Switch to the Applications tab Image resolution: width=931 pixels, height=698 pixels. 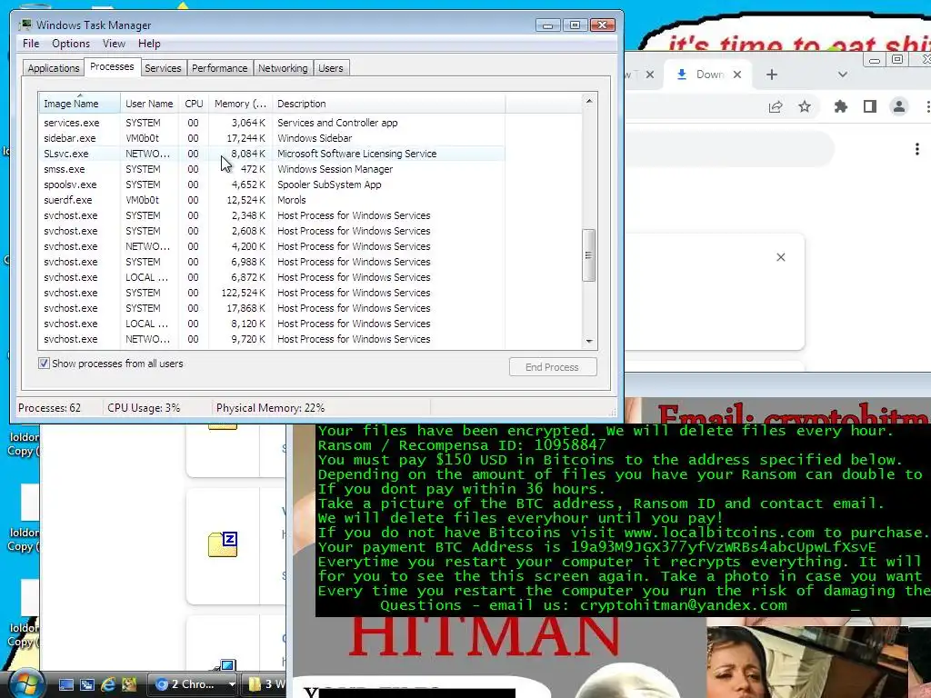(x=54, y=68)
